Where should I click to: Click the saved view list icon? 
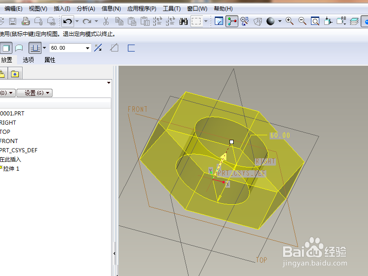coord(341,21)
